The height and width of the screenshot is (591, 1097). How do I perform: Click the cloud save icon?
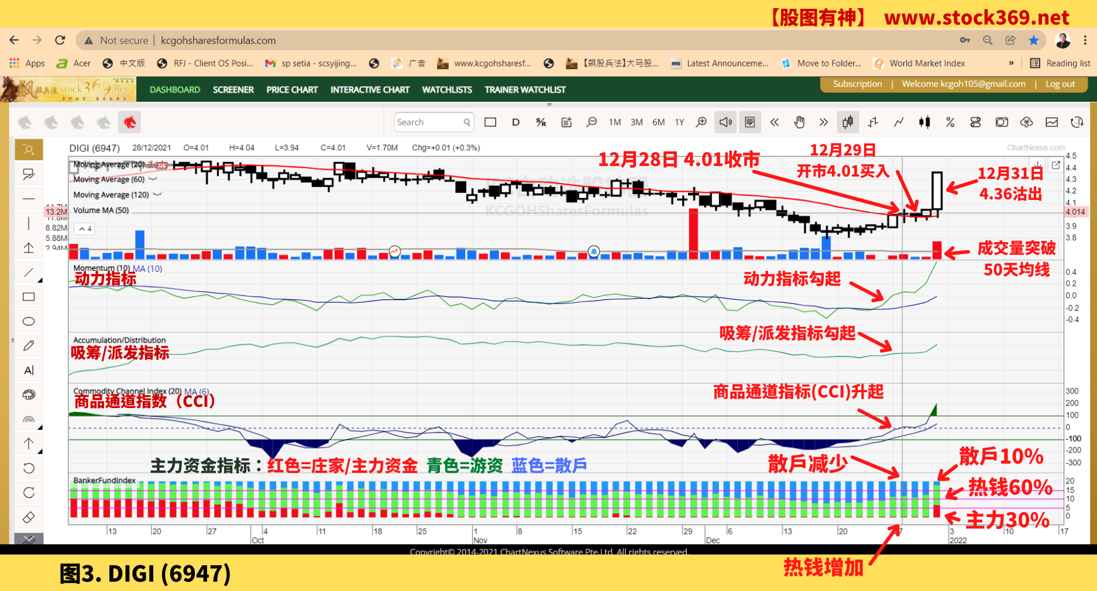1026,122
